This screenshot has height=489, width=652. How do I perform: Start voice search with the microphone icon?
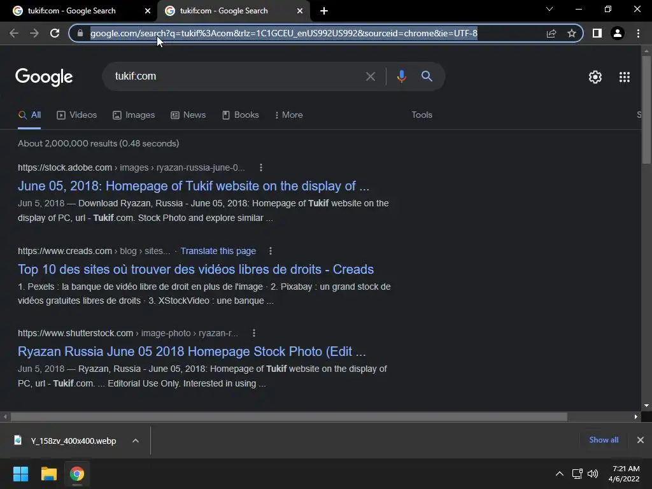click(x=401, y=76)
